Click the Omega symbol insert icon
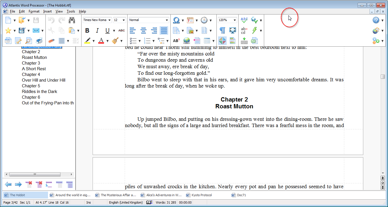The image size is (388, 207). tap(176, 20)
